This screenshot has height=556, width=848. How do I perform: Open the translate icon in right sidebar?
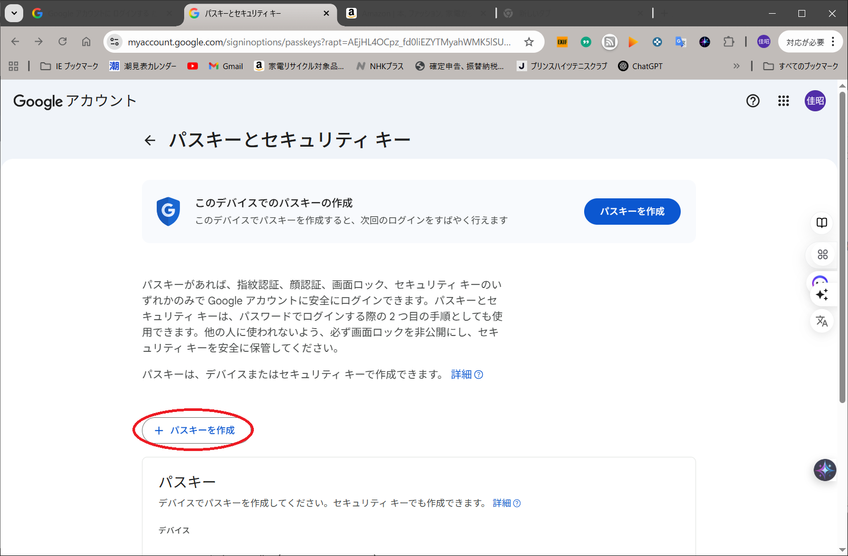pyautogui.click(x=822, y=321)
